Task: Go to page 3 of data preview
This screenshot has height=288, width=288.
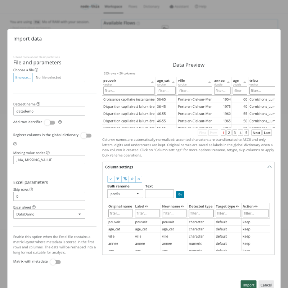Action: 235,132
